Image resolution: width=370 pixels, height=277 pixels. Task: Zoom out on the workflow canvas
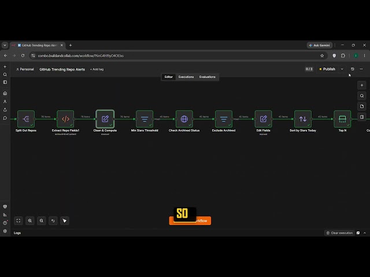click(x=42, y=220)
